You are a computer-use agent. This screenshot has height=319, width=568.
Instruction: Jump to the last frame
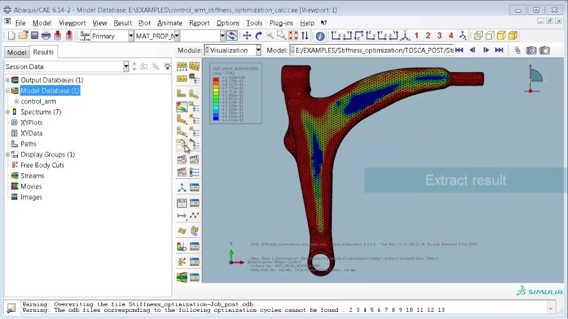[499, 50]
